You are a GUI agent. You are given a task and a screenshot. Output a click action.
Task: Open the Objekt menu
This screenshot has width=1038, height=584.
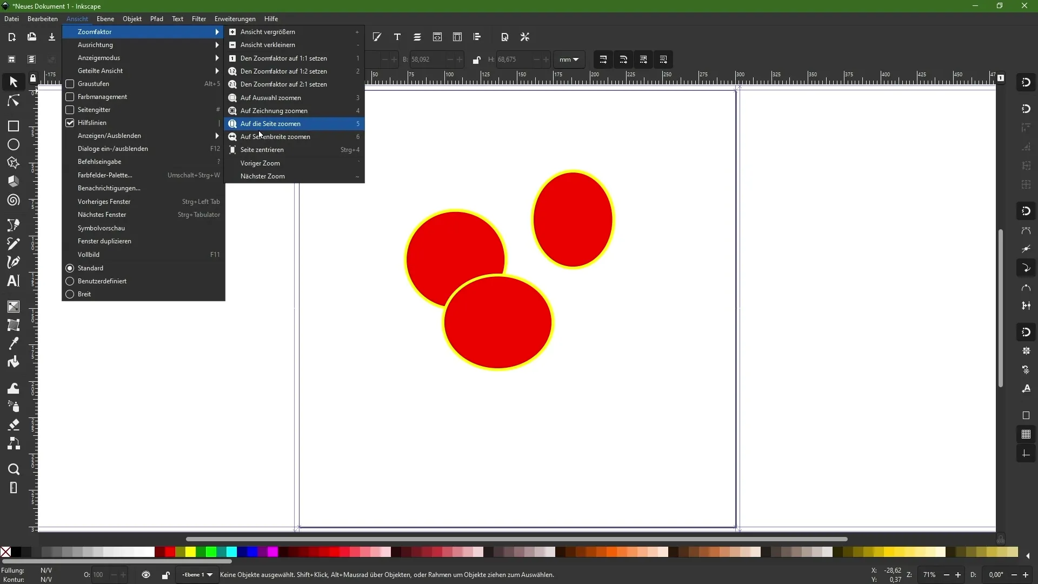click(132, 19)
